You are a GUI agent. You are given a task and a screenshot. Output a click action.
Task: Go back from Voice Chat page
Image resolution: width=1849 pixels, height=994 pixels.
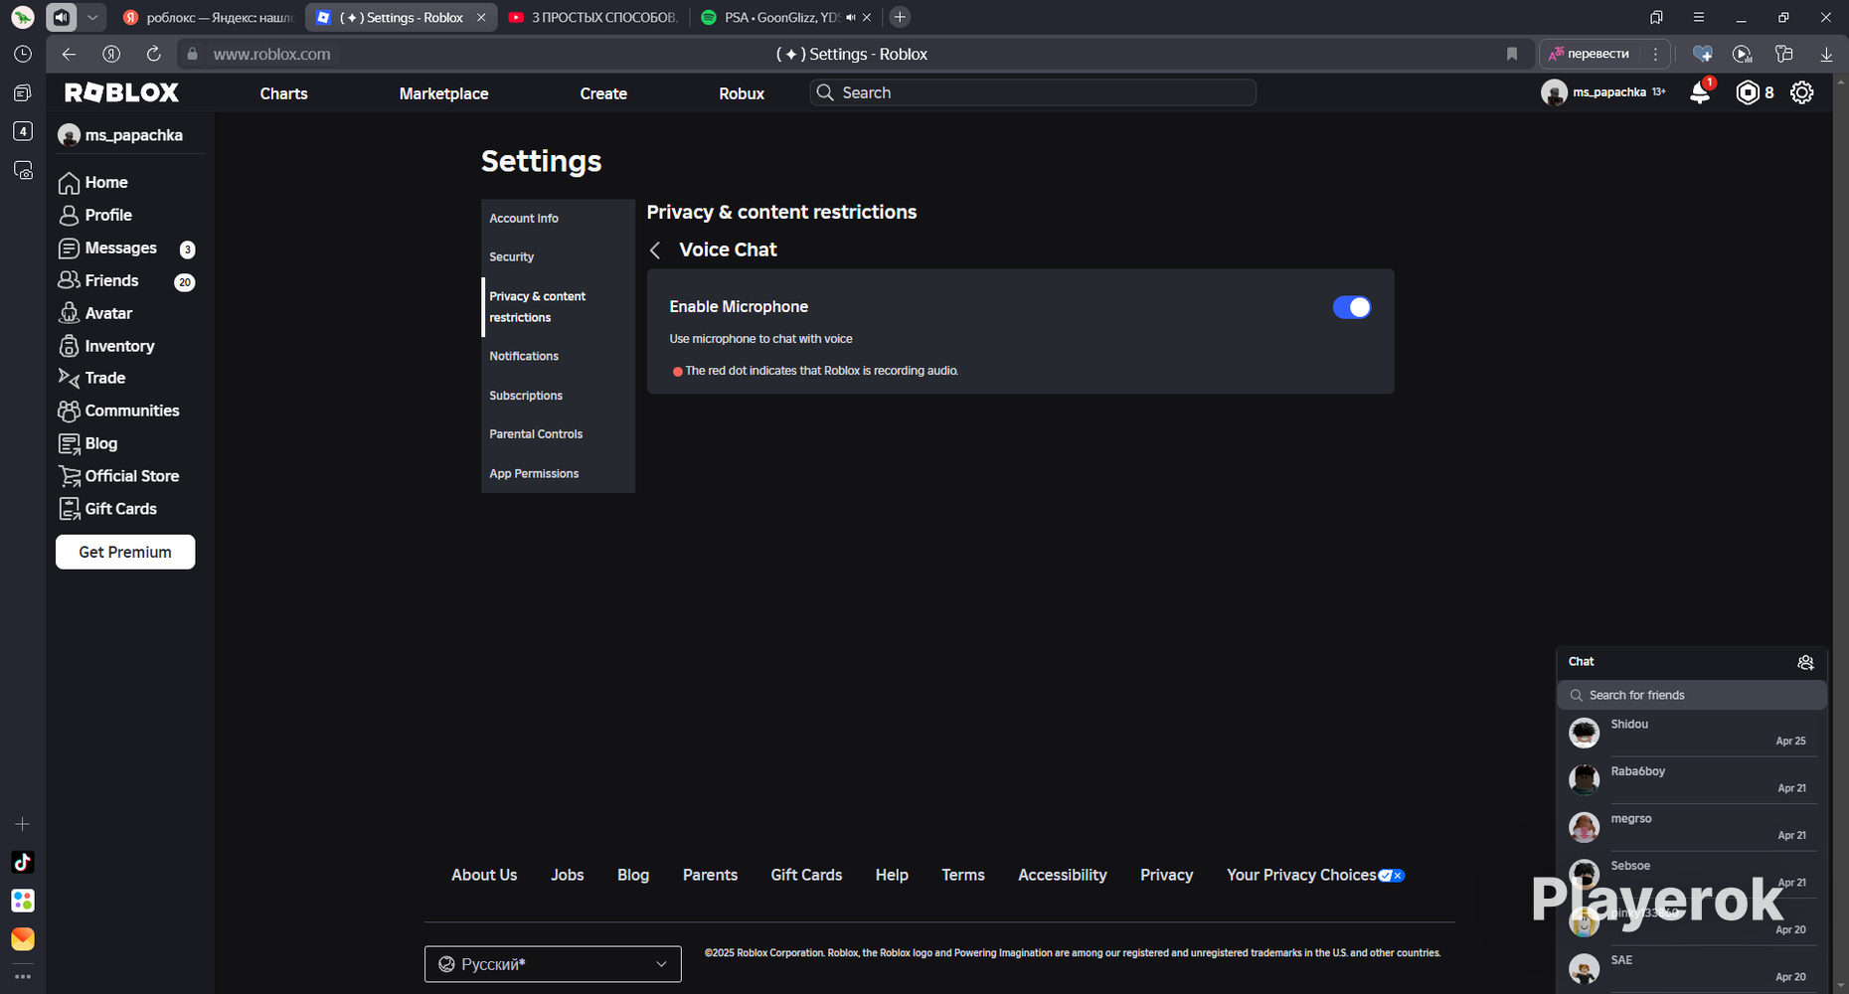(x=655, y=250)
